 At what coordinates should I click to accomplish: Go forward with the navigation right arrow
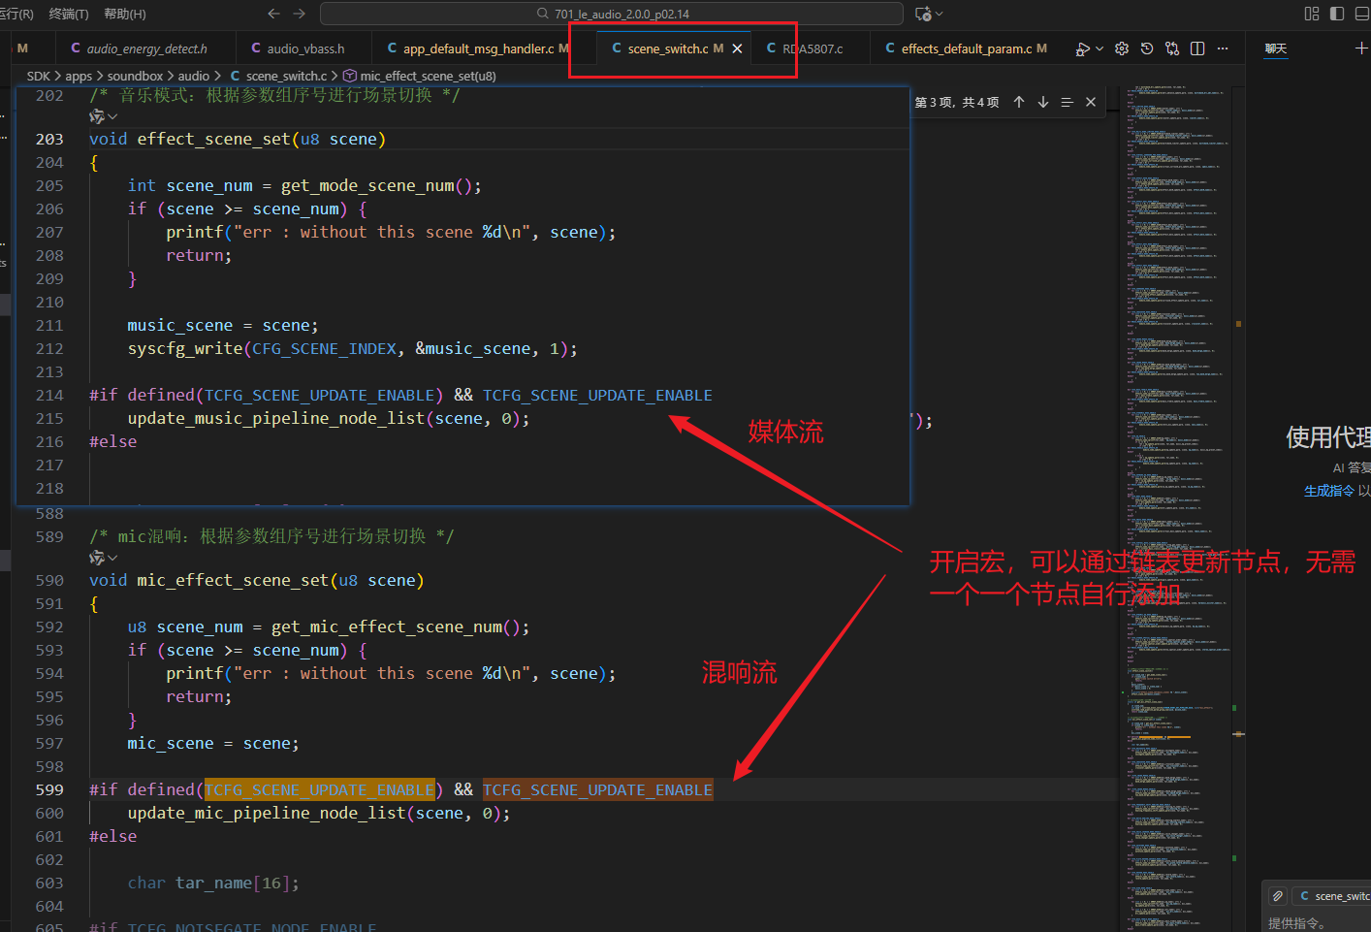point(299,14)
